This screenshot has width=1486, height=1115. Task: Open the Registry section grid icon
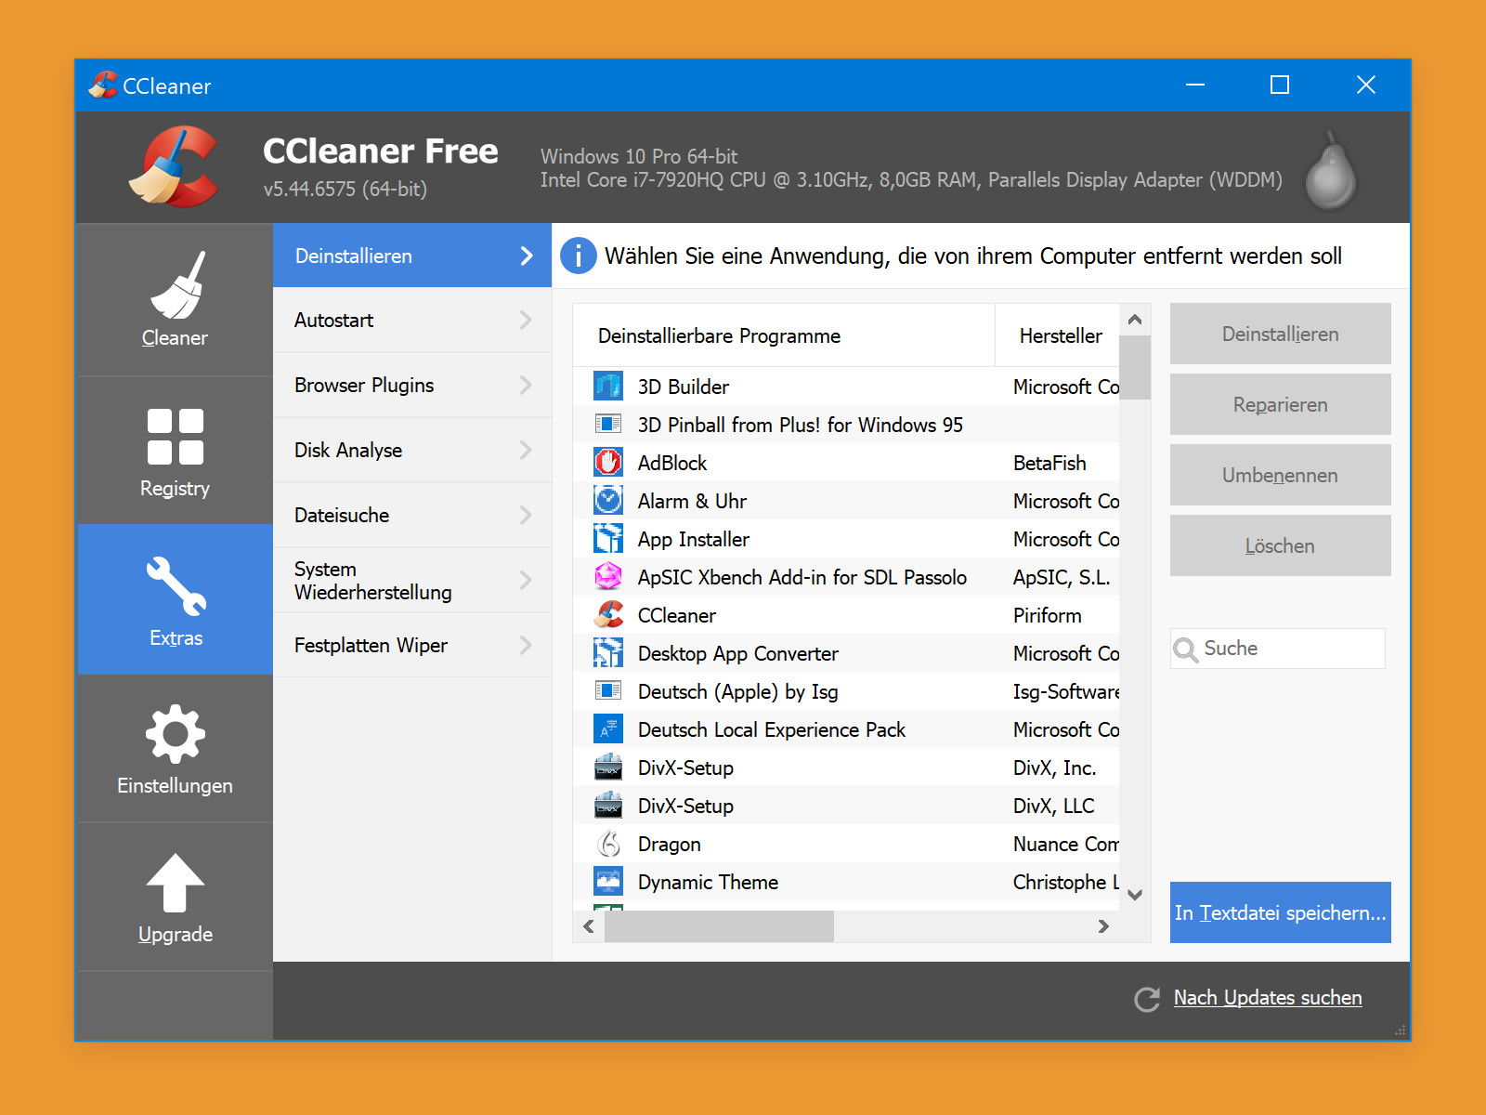[x=176, y=436]
